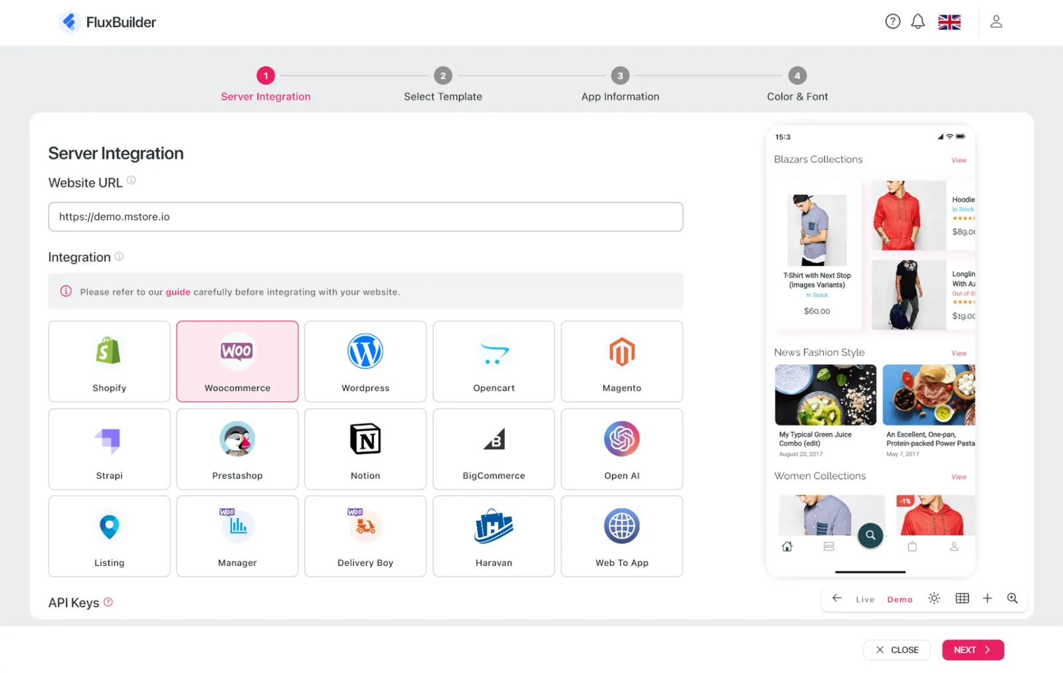This screenshot has height=673, width=1063.
Task: Open My Typical Green Juice article
Action: [x=825, y=411]
